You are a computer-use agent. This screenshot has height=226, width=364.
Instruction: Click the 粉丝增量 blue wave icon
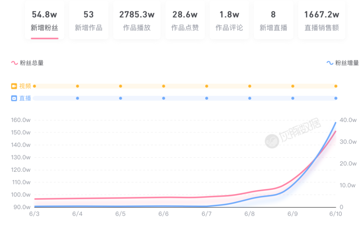(x=330, y=63)
